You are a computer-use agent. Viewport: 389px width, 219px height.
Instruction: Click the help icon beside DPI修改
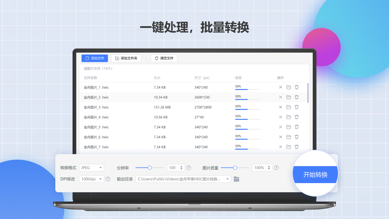tap(108, 179)
